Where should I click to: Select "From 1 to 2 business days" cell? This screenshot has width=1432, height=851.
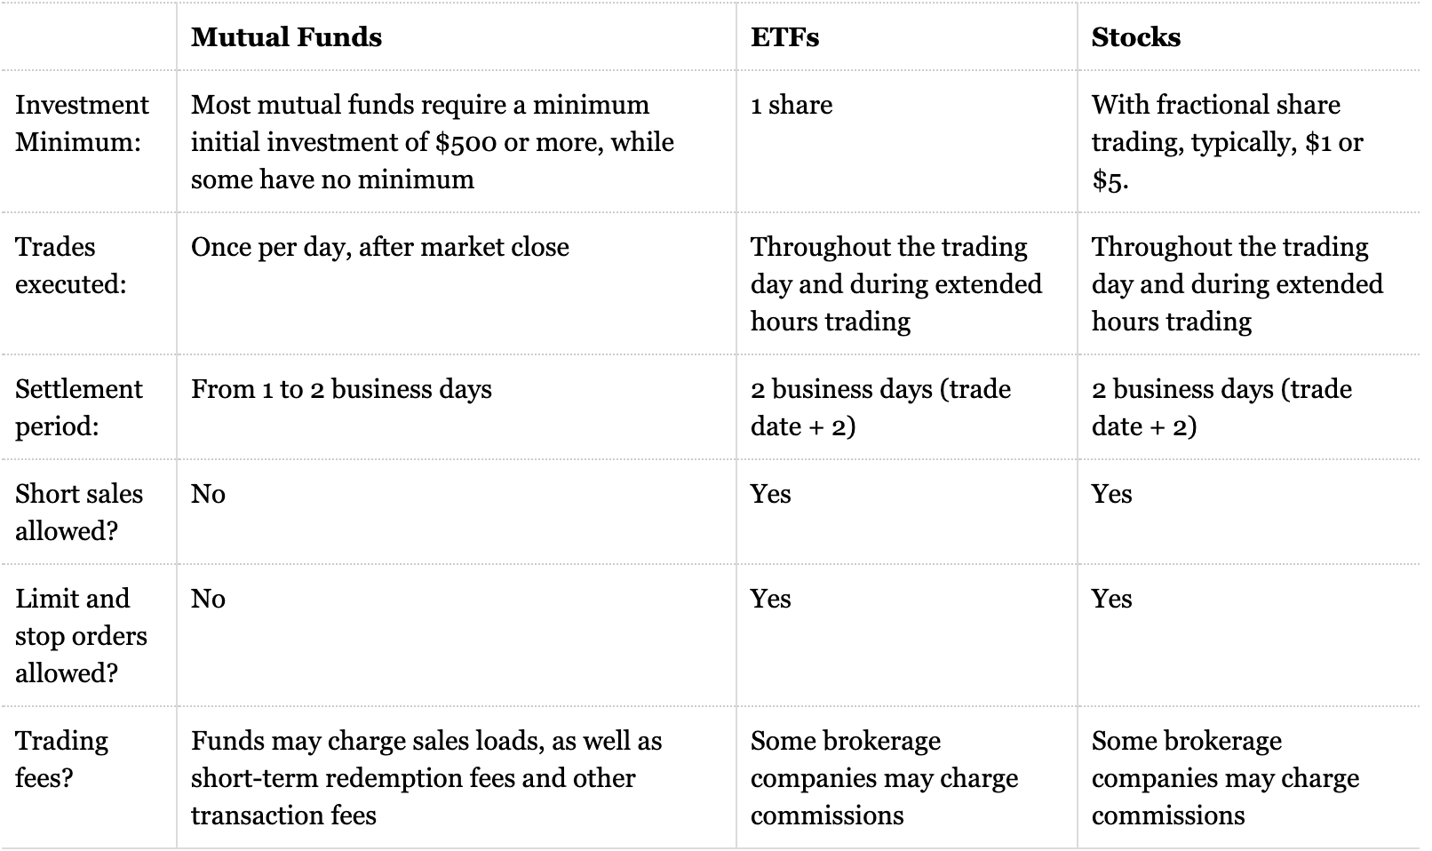pyautogui.click(x=340, y=389)
